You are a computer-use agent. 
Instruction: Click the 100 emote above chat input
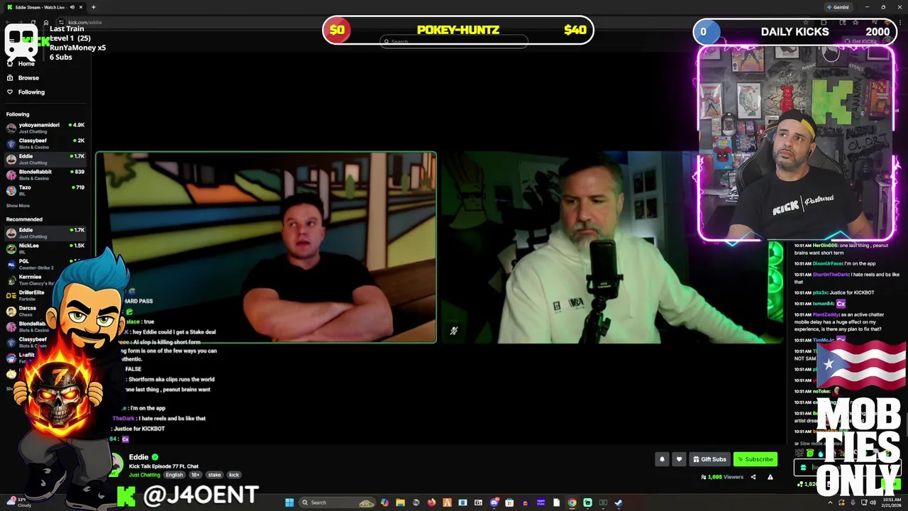tap(799, 453)
